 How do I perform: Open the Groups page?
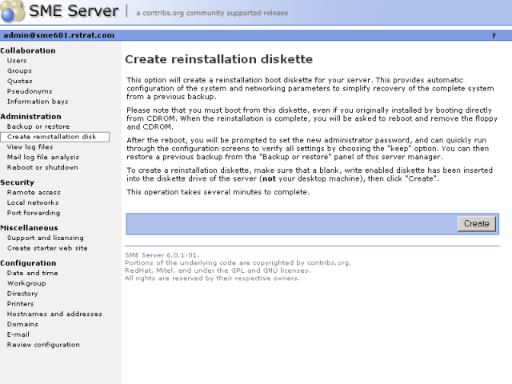19,71
